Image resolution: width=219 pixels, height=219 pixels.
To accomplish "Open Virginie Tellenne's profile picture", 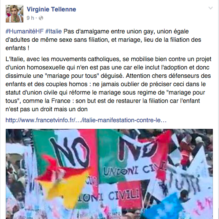I will pos(15,14).
